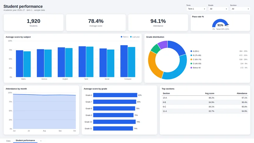Select the 10-A row in Top sections
This screenshot has height=143, width=254.
205,98
